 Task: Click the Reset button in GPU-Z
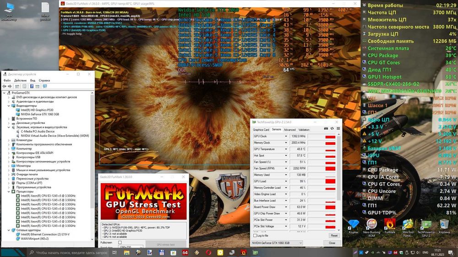[334, 236]
